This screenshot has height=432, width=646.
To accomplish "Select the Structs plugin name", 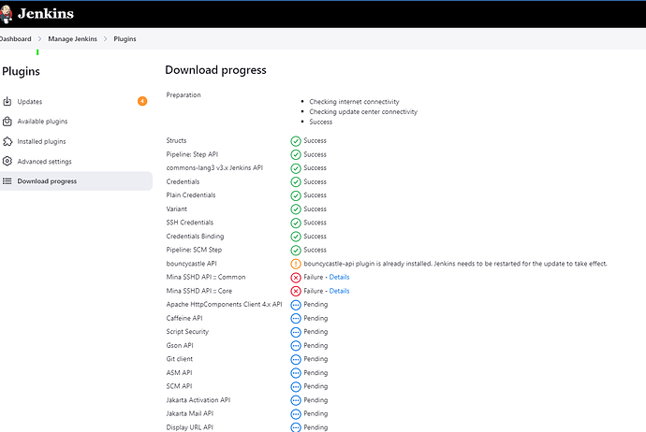I will click(176, 140).
